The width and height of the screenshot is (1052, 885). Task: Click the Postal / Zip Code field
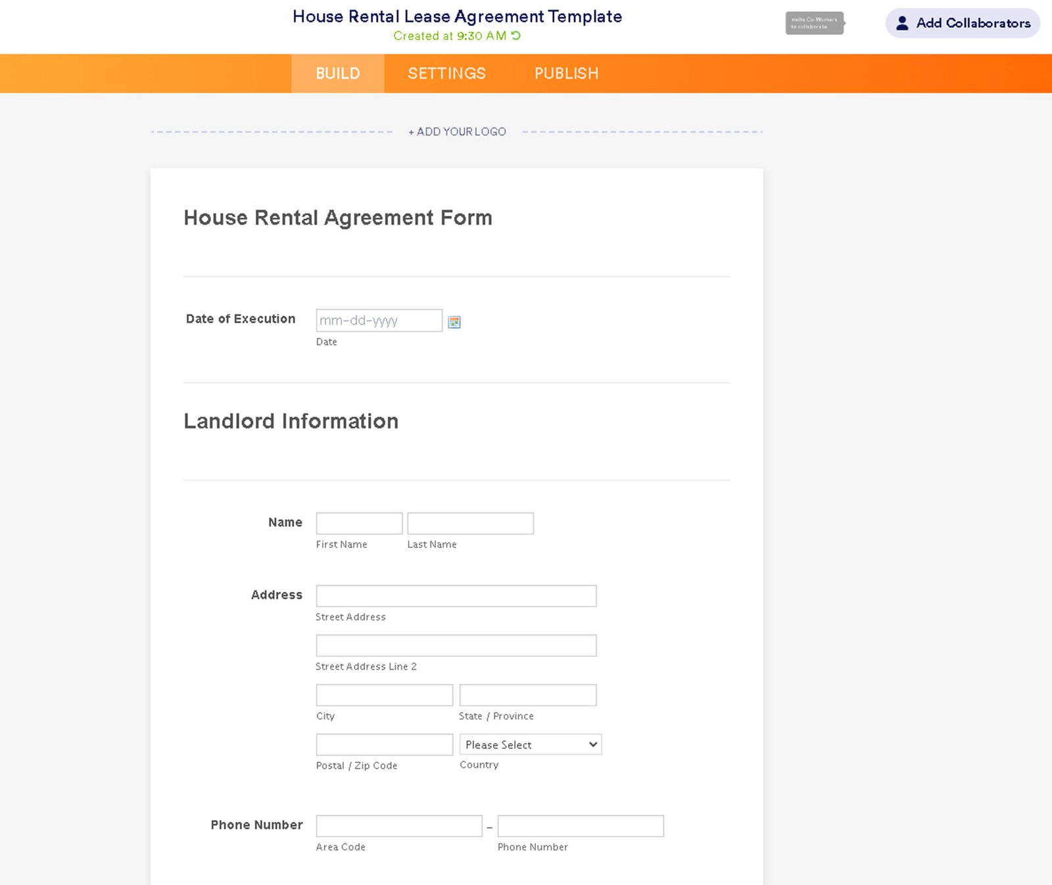point(385,744)
